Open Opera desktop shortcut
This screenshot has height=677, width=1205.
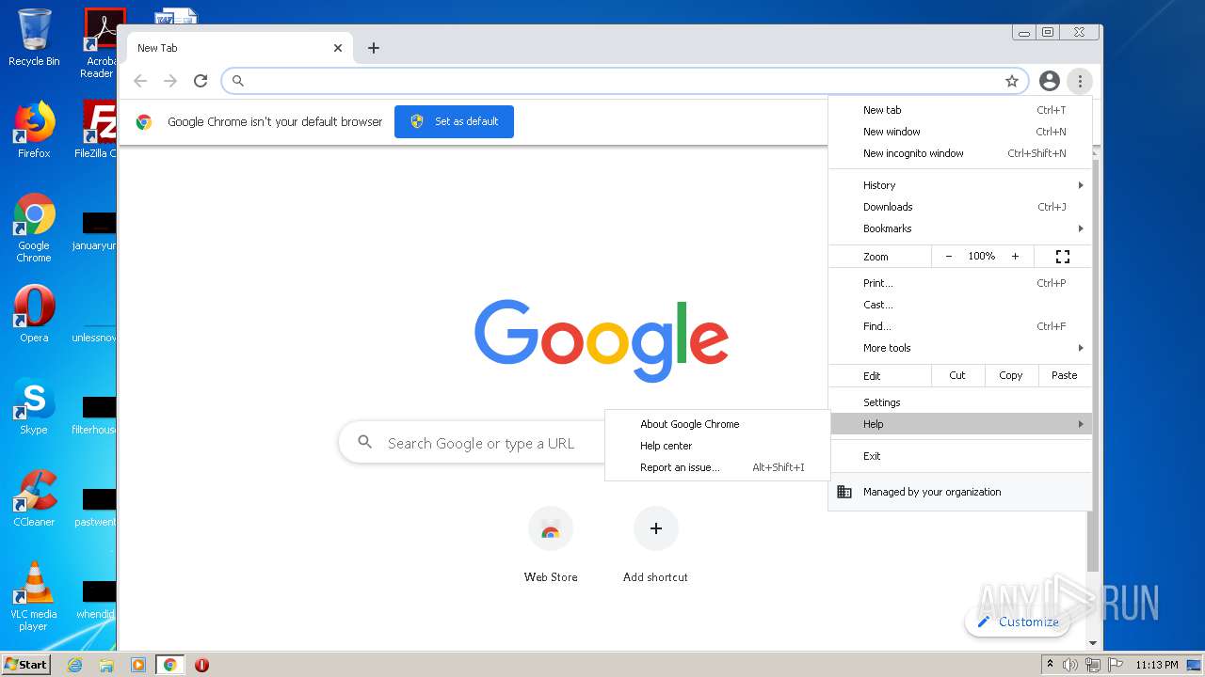click(x=34, y=313)
